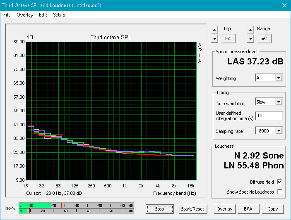
Task: Click the Top down arrow
Action: click(214, 39)
